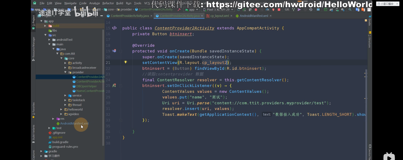Expand the androidTest folder

pyautogui.click(x=49, y=40)
